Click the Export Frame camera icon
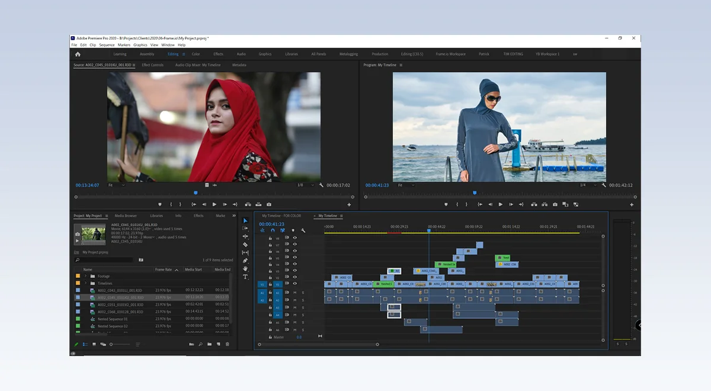 click(x=268, y=204)
